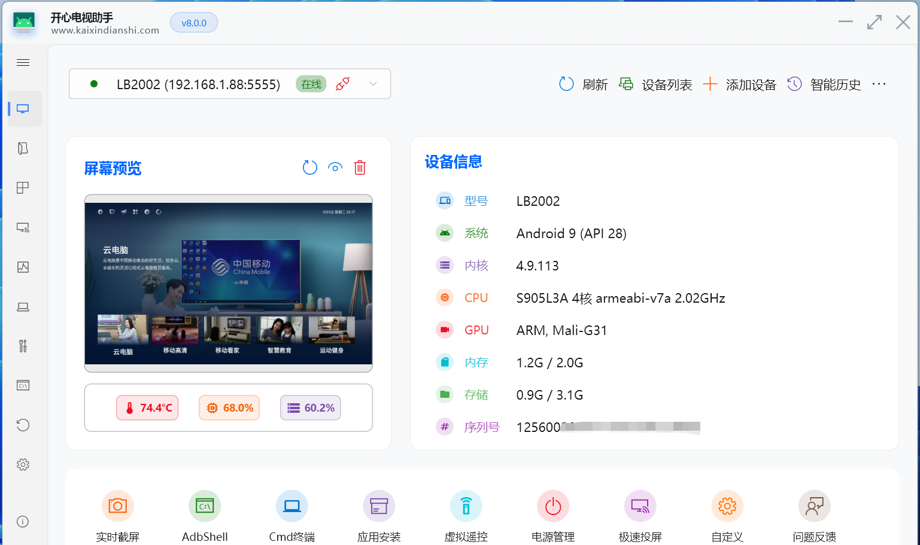Launch the Cmd终端 terminal icon

[x=292, y=506]
